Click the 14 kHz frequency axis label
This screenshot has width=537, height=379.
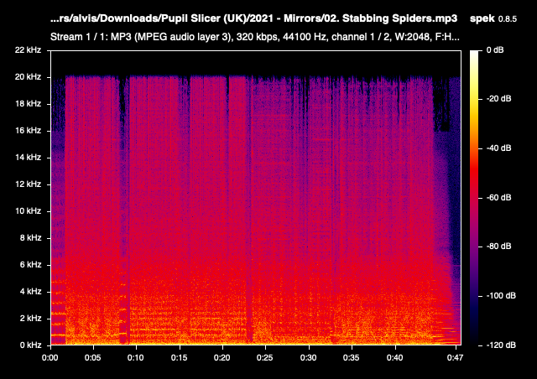(28, 158)
